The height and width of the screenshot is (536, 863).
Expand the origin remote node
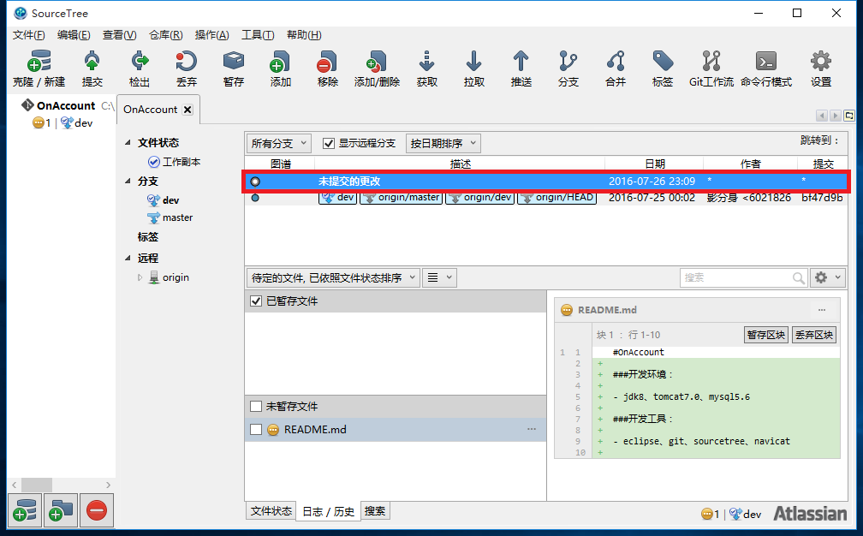pyautogui.click(x=140, y=277)
